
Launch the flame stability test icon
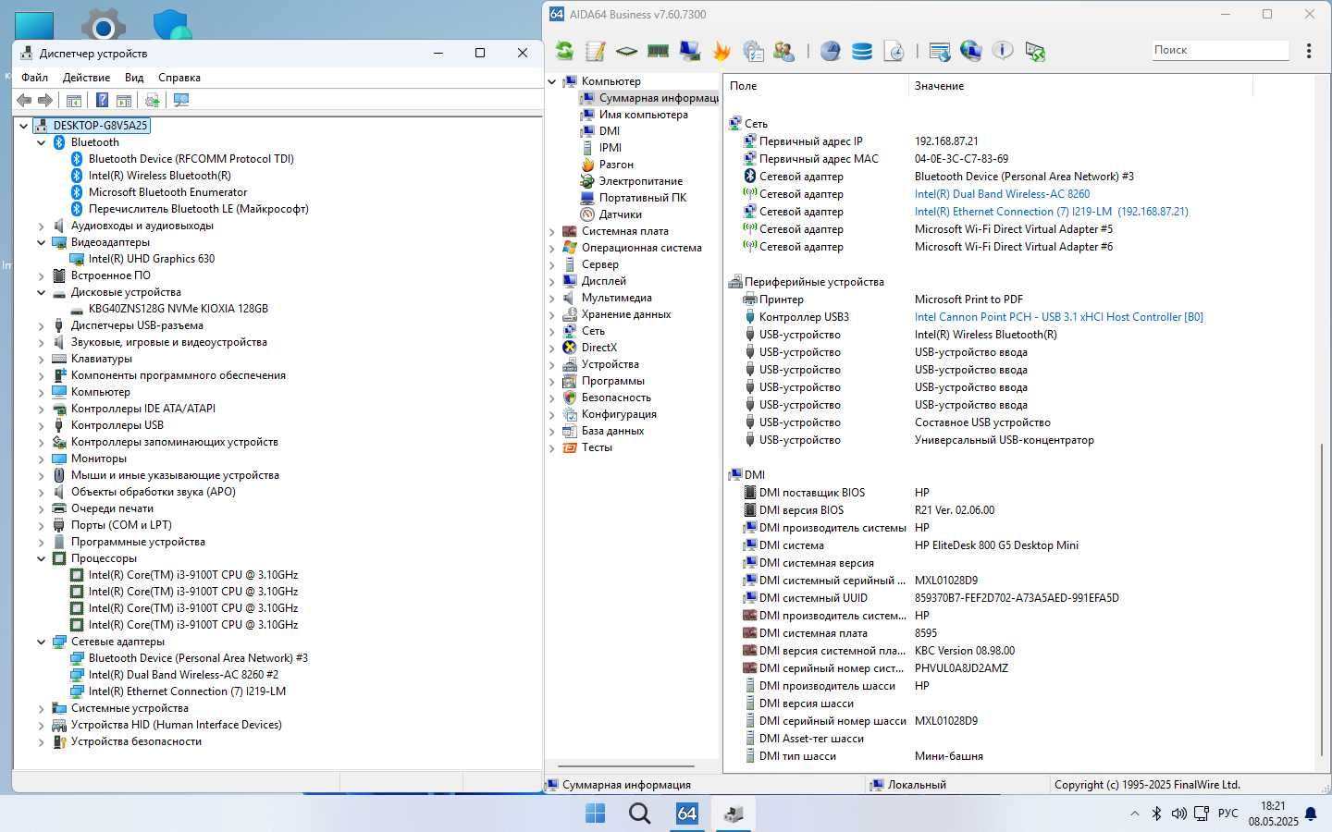tap(721, 51)
